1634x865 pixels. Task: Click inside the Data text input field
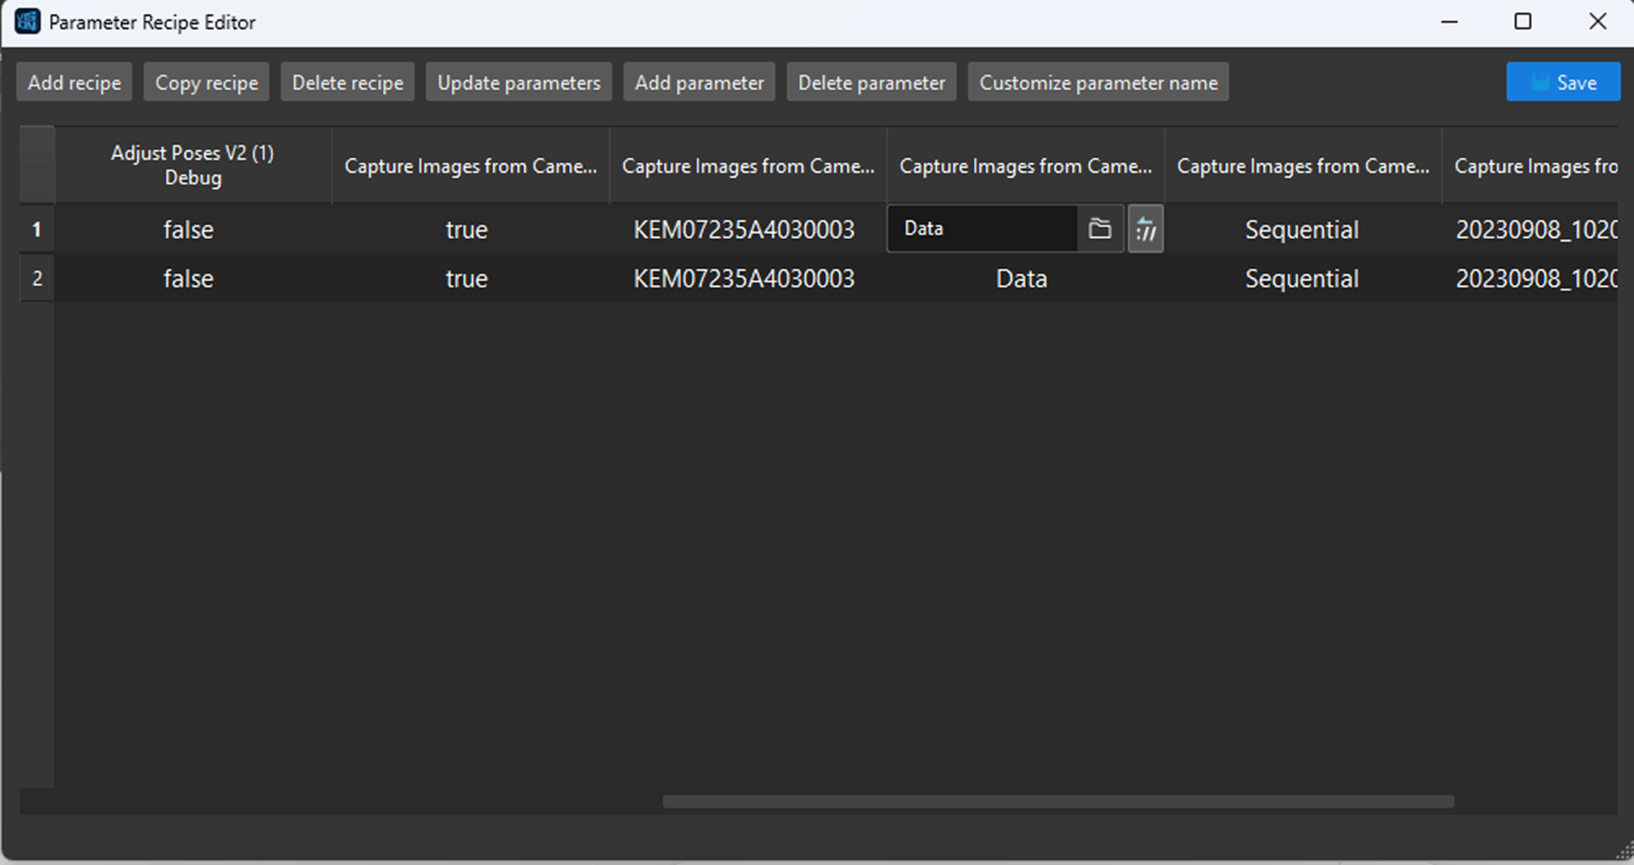980,228
